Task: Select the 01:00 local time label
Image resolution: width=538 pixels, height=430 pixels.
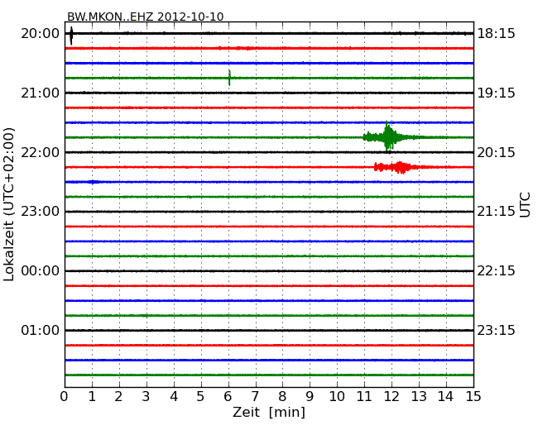Action: click(x=41, y=330)
